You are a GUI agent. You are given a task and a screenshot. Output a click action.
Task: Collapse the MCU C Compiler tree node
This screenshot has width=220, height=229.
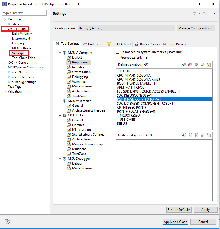[x=60, y=53]
